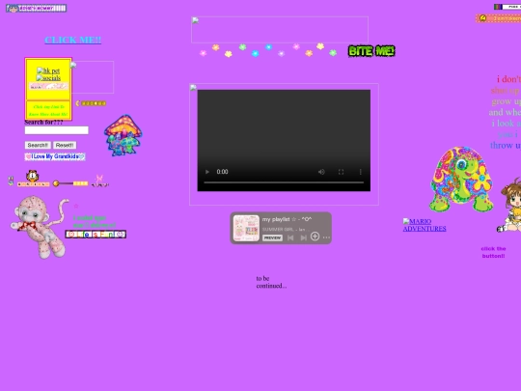This screenshot has height=391, width=521.
Task: Click the pink butterfly blinkie
Action: tap(99, 181)
